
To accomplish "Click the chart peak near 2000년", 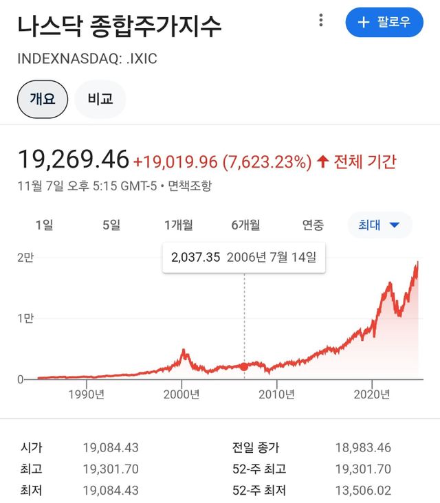I will 183,351.
